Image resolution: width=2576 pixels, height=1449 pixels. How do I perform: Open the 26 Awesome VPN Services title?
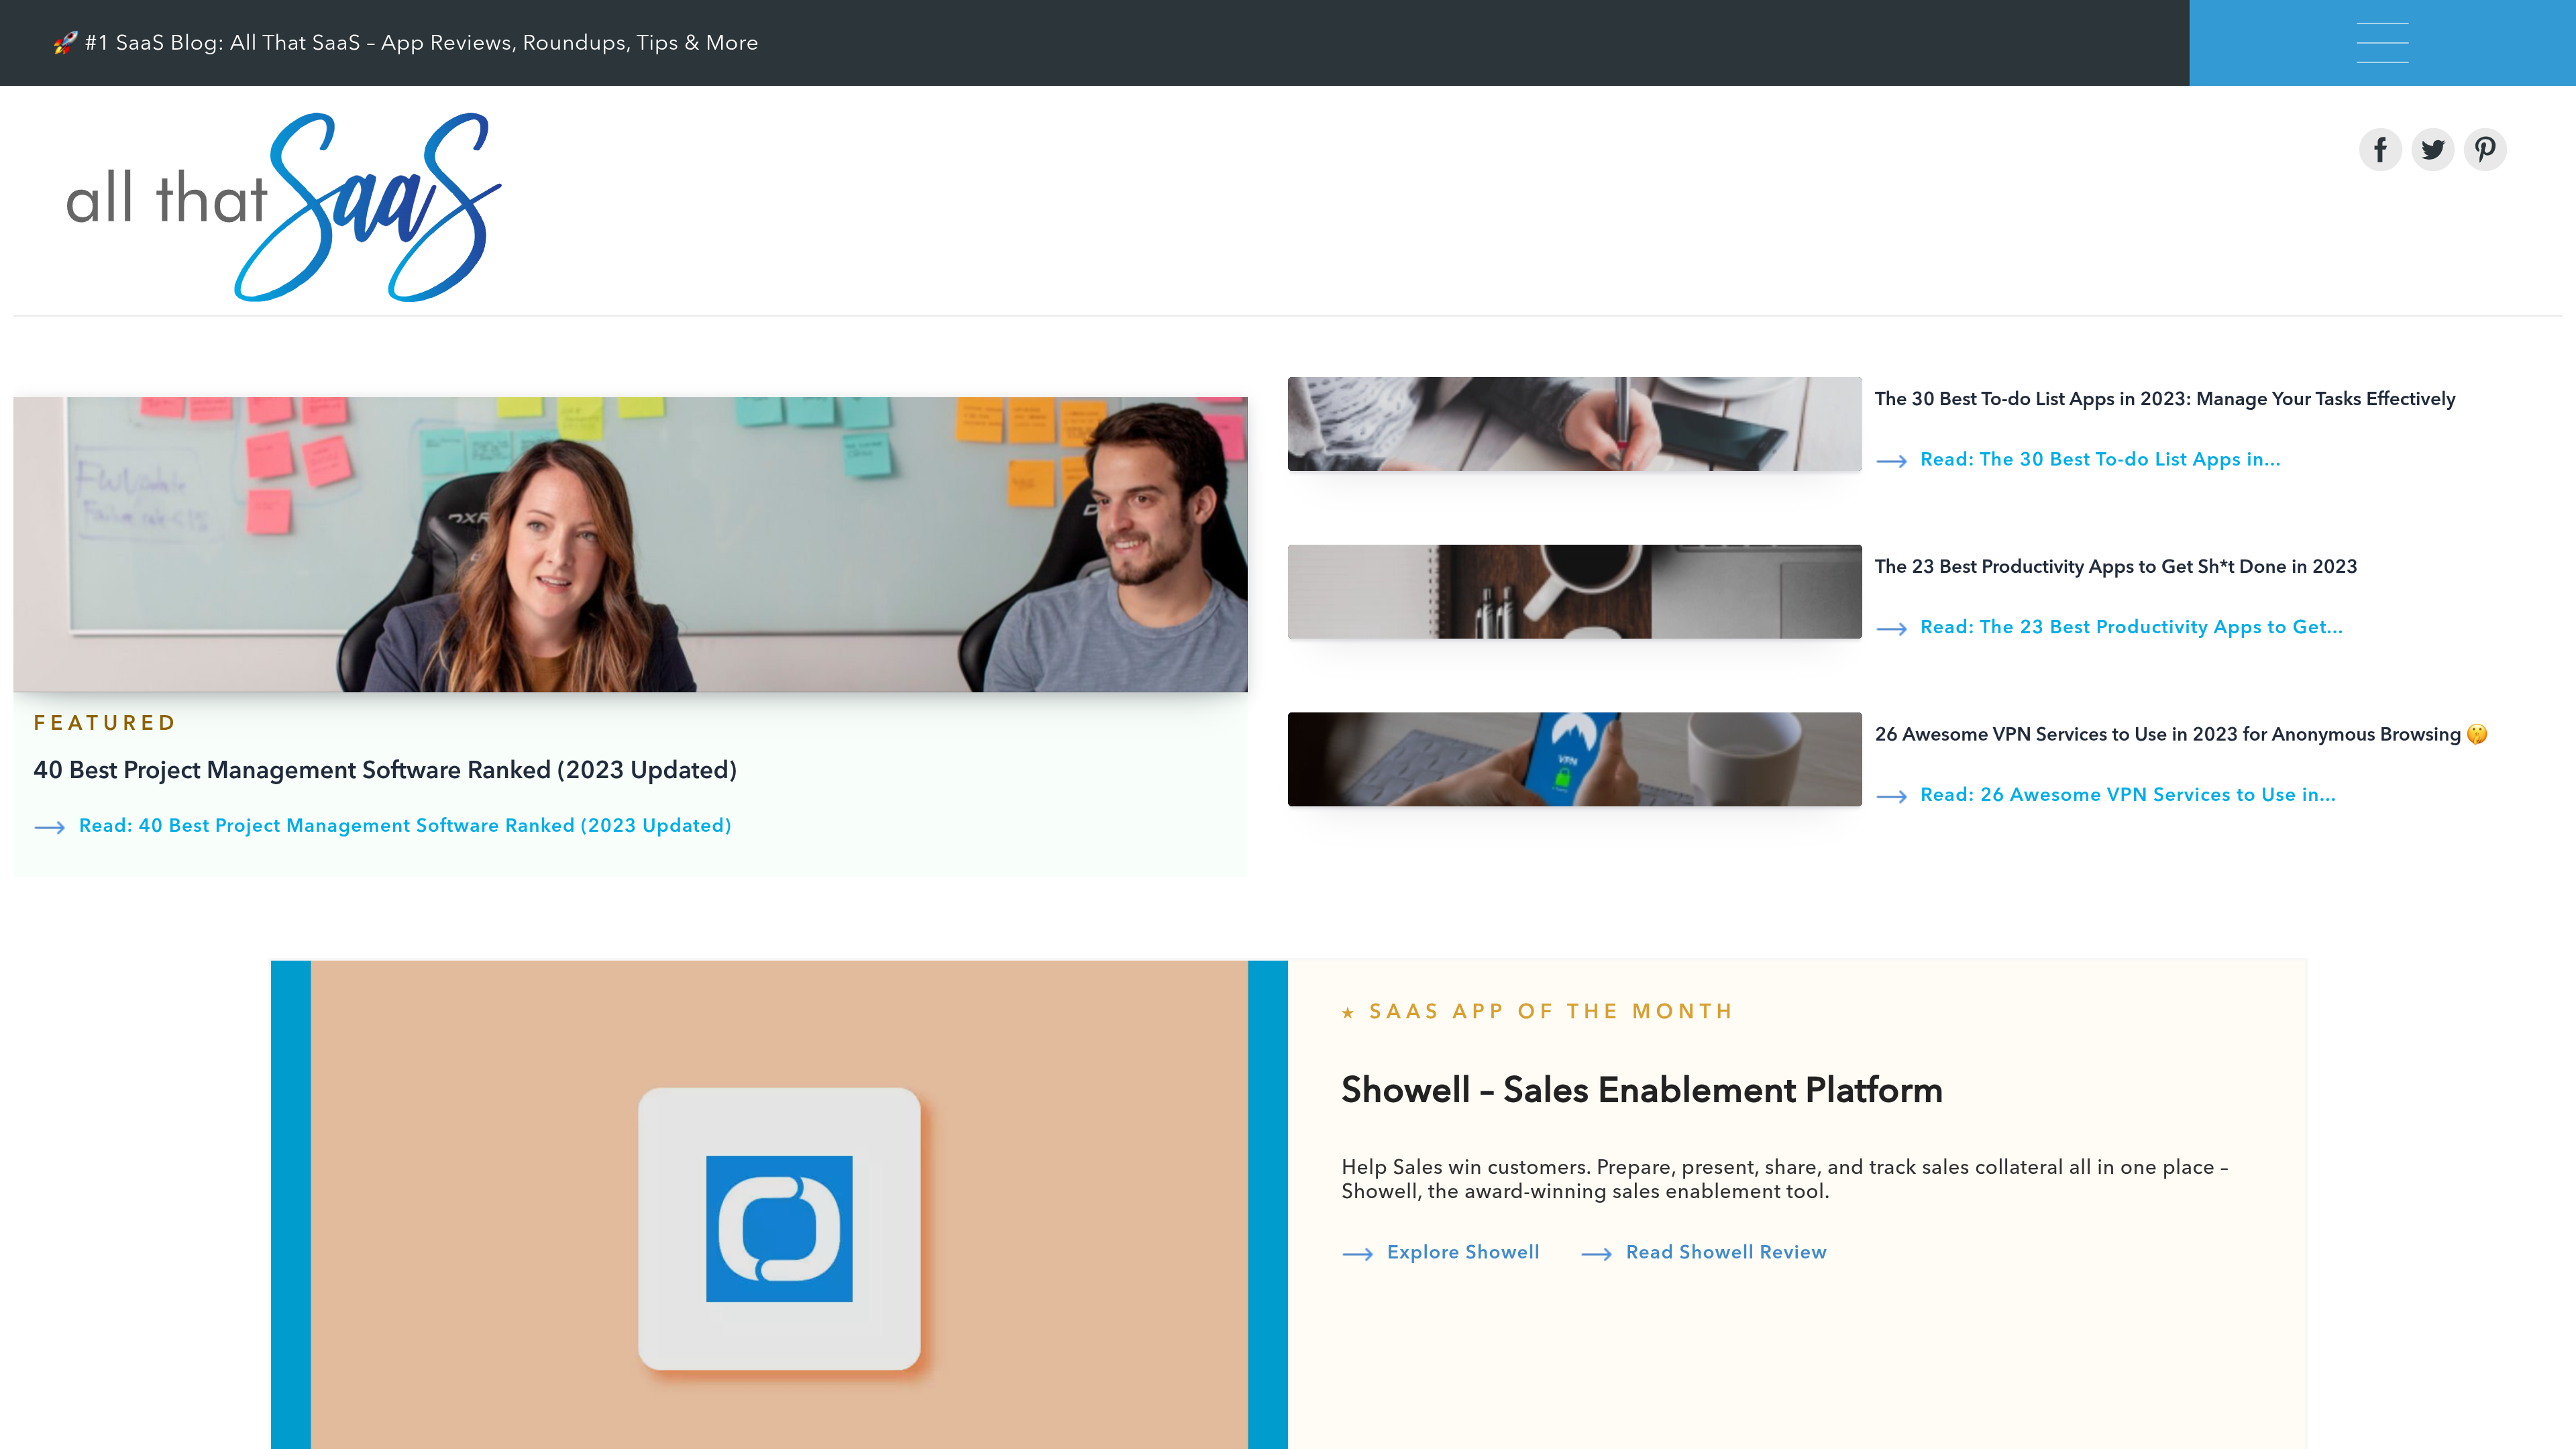[x=2168, y=734]
